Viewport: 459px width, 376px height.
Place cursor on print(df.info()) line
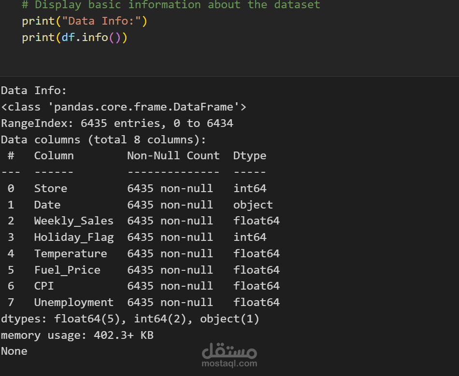(74, 38)
